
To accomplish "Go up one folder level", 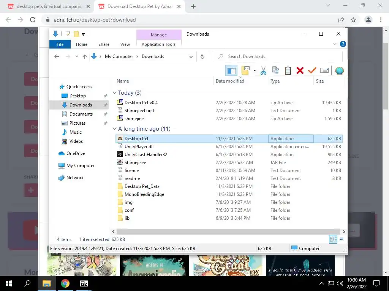I will pos(85,57).
